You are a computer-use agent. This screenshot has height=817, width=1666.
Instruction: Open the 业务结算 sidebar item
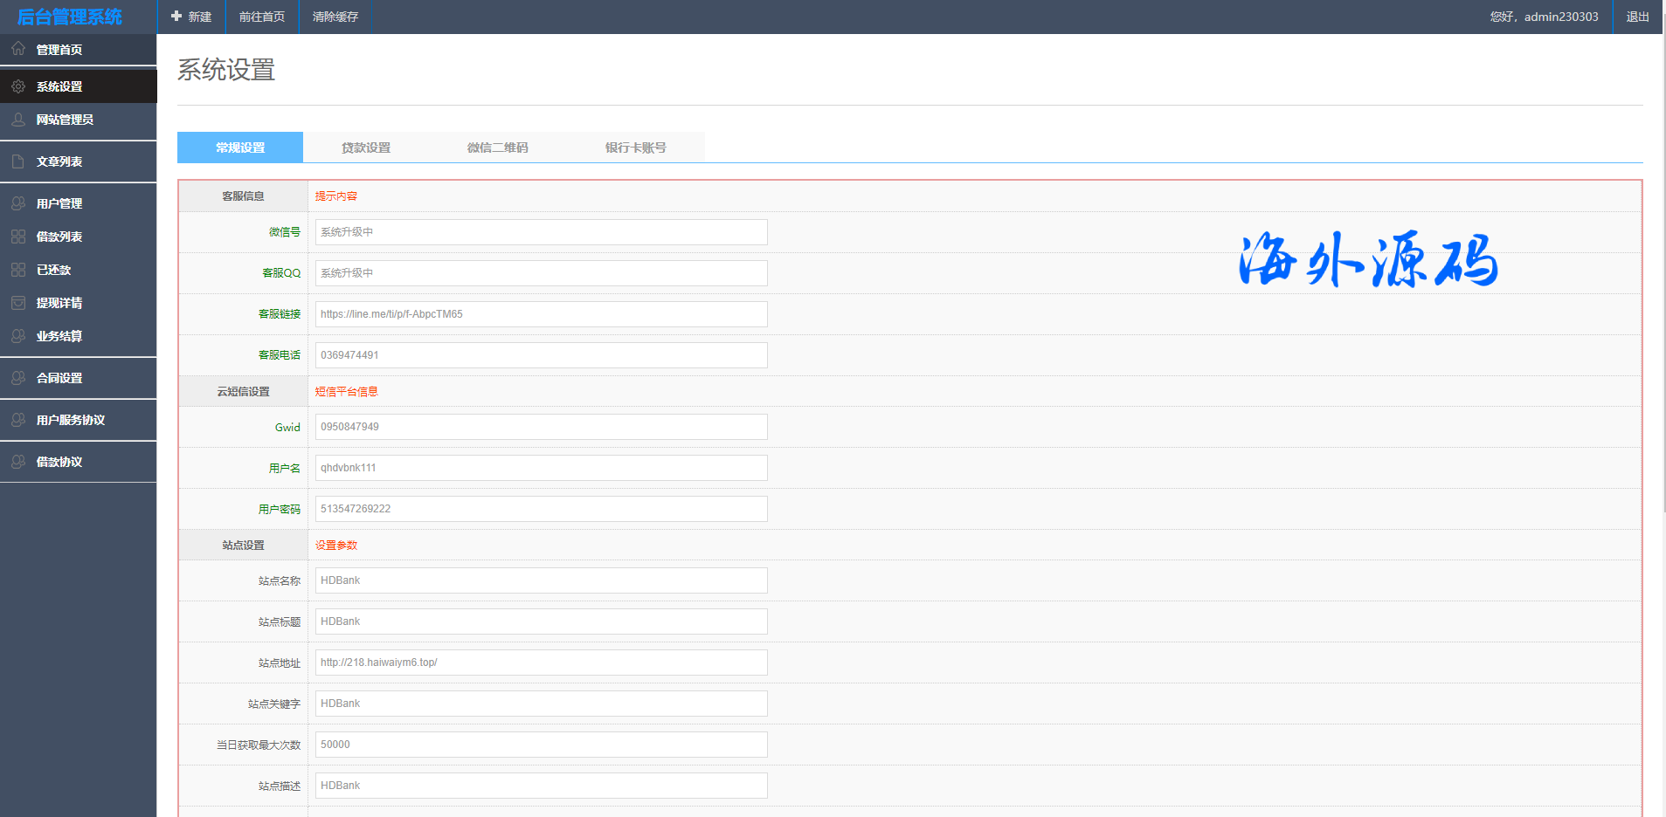coord(59,336)
